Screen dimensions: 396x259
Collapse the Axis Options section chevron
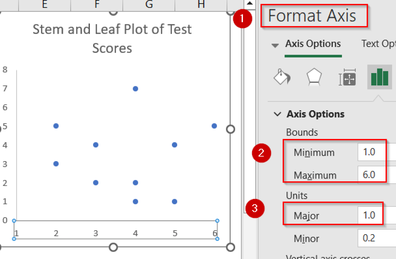click(x=278, y=114)
